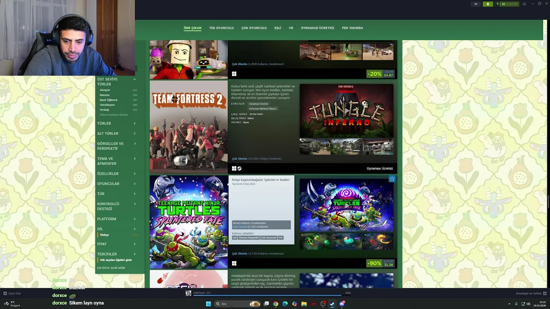The width and height of the screenshot is (550, 309).
Task: Add Turtles game to wishlist star icon
Action: tap(392, 179)
